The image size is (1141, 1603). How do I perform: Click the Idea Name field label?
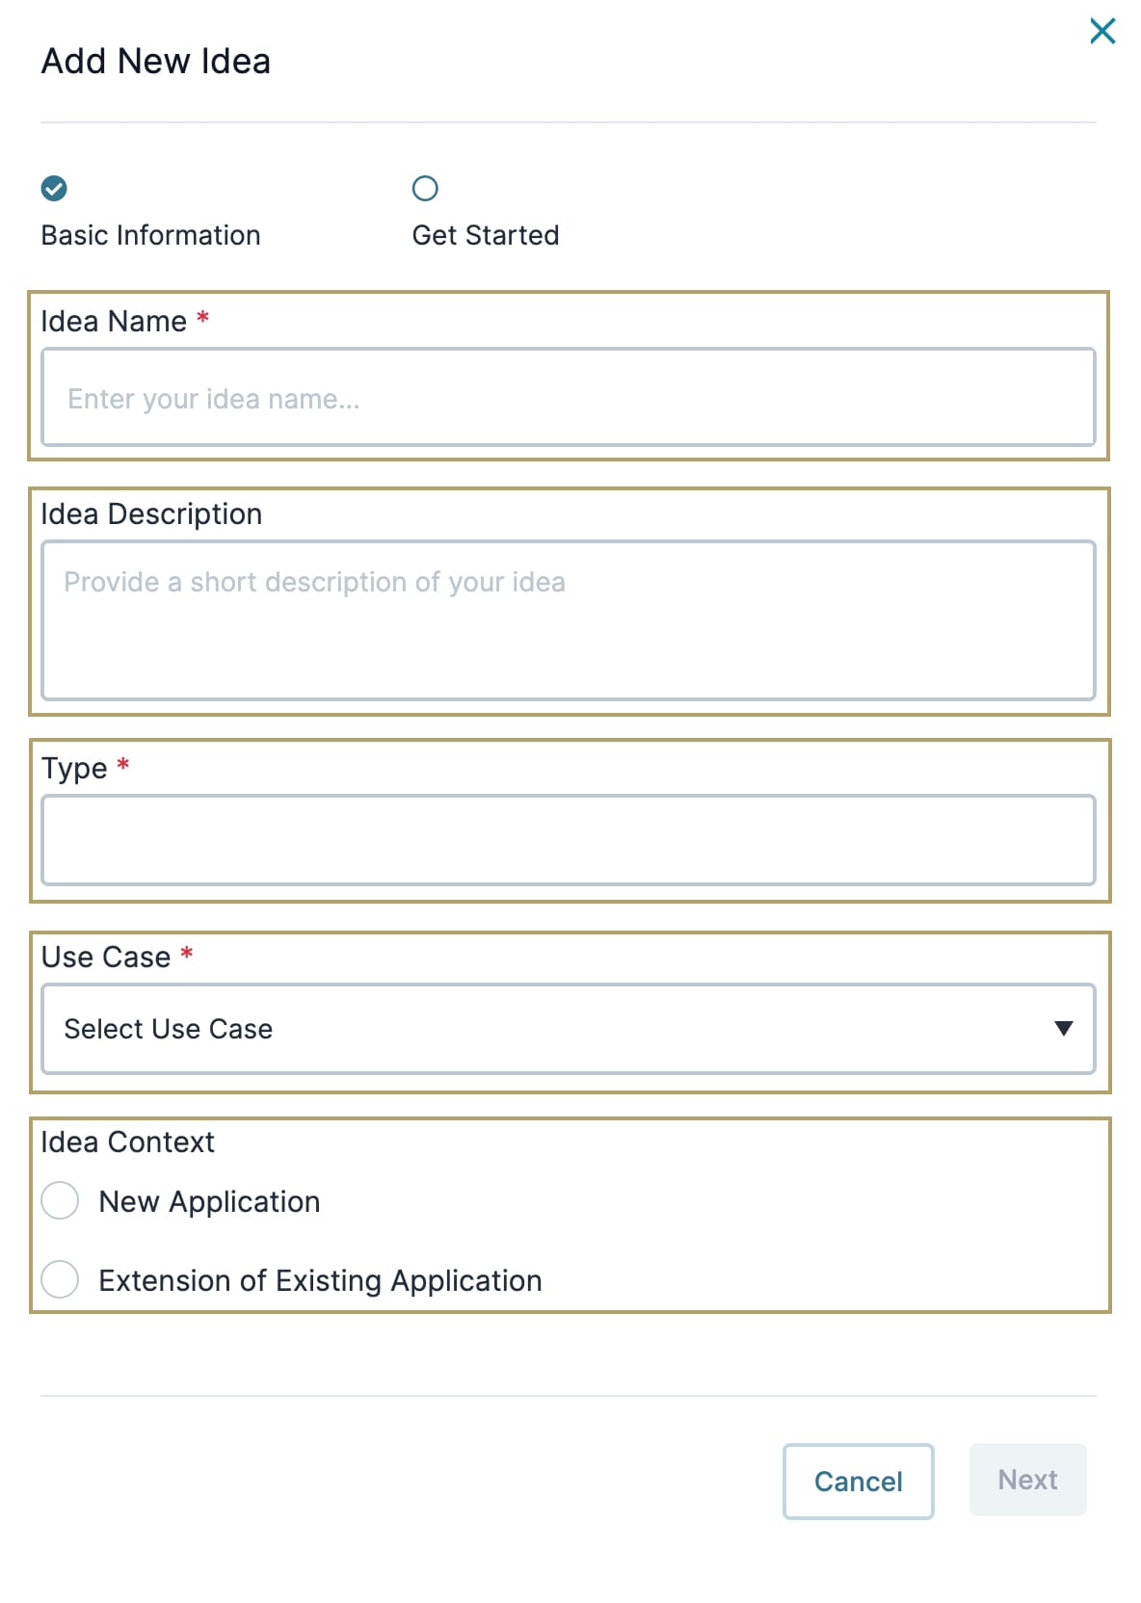tap(114, 321)
